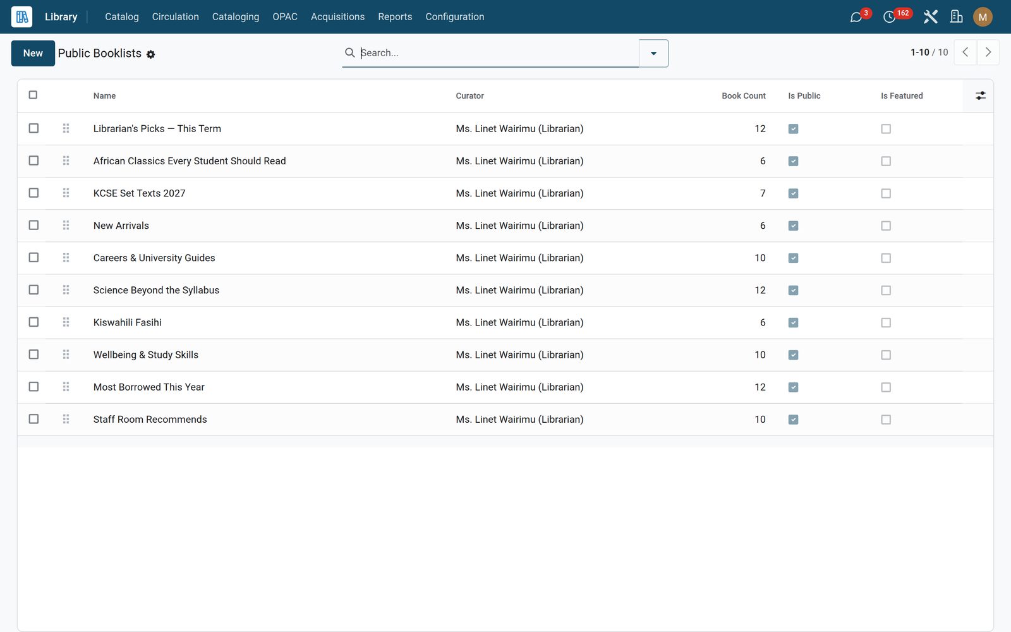Grab the drag handle for Wellbeing & Study Skills
This screenshot has width=1011, height=632.
click(66, 354)
